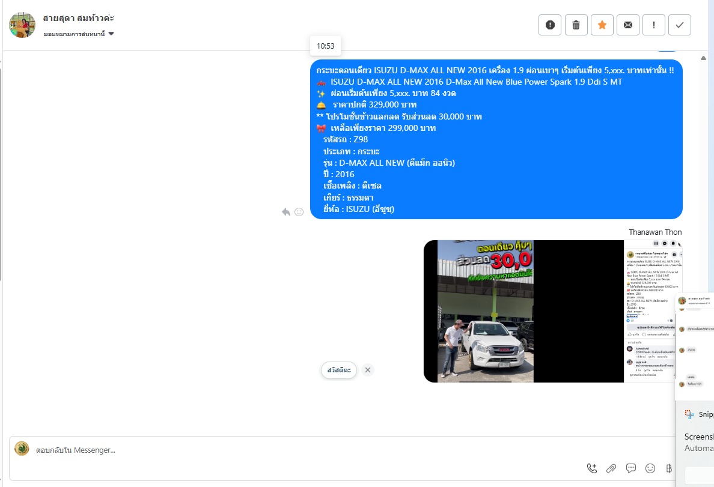Select the line ปี : 2016

[x=339, y=174]
